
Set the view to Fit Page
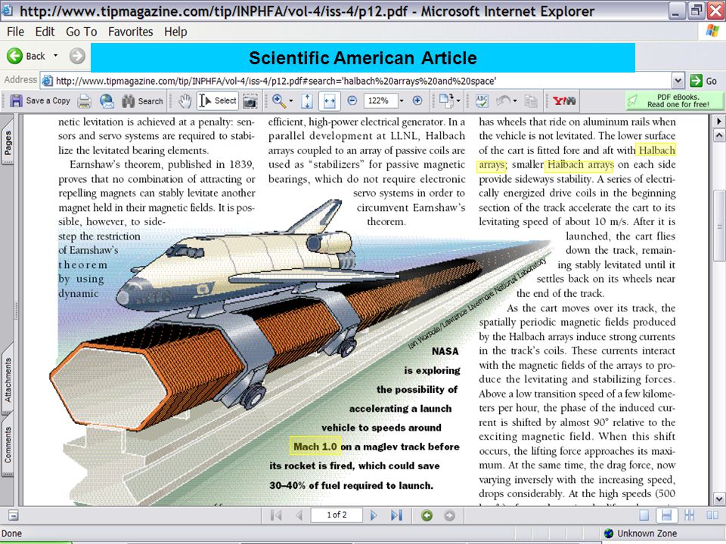pos(306,100)
